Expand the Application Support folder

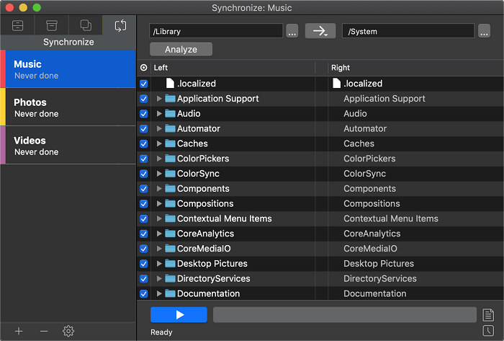click(x=159, y=99)
